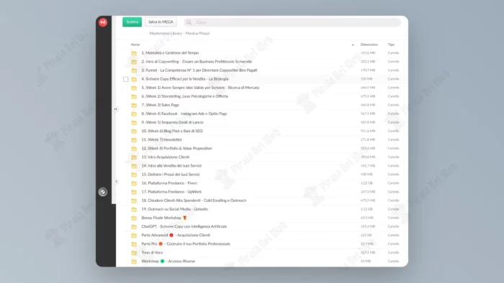
Task: Click into the Cerca search field
Action: (x=292, y=22)
